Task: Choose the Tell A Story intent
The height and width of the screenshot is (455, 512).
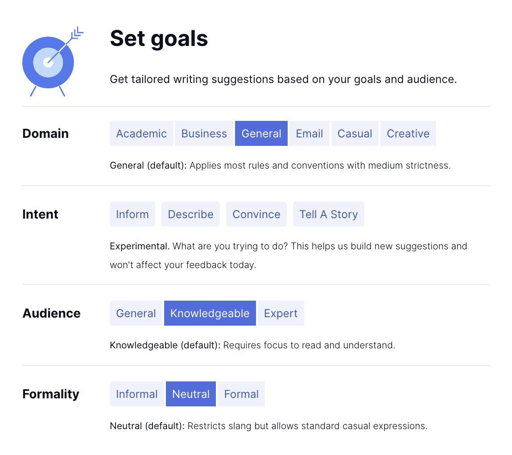Action: click(x=329, y=214)
